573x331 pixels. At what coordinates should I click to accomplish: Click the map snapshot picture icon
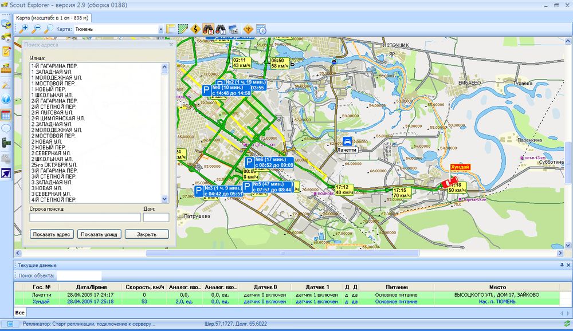pyautogui.click(x=234, y=29)
